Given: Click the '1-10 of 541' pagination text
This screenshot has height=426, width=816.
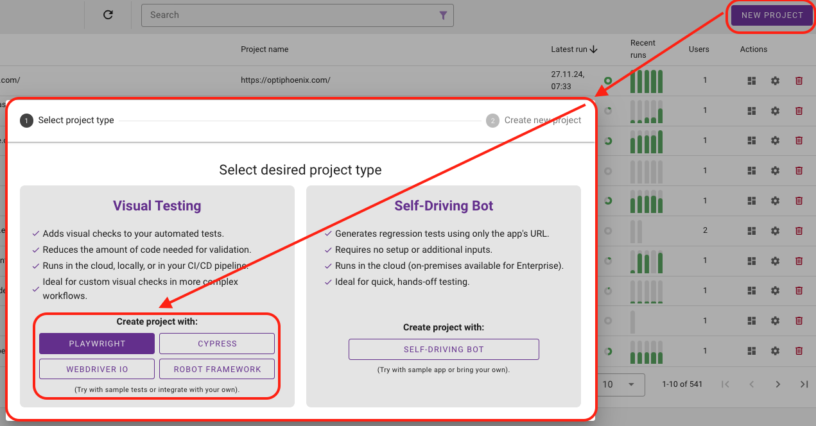Looking at the screenshot, I should [682, 384].
